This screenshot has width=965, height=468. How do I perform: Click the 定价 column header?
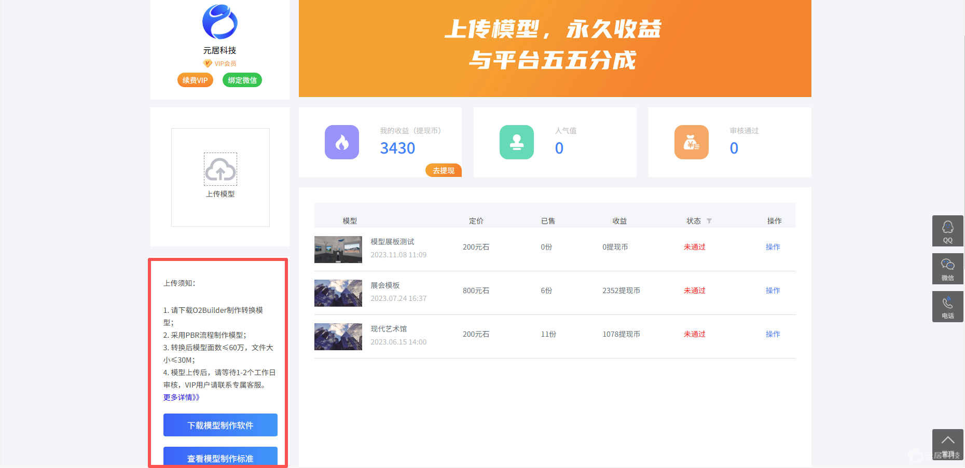[476, 221]
